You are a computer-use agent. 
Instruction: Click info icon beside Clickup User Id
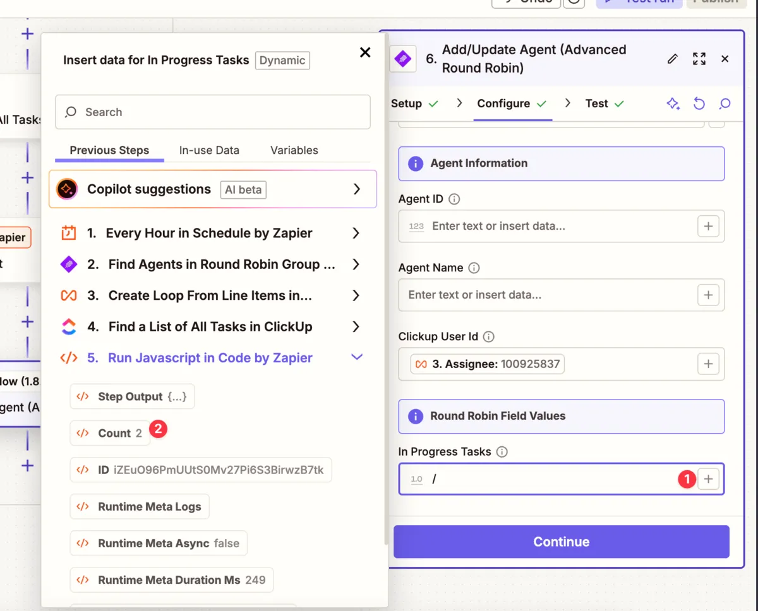pos(489,336)
